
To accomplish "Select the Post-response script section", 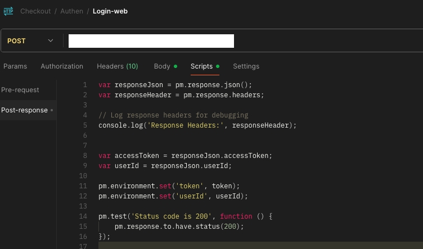I will 25,110.
